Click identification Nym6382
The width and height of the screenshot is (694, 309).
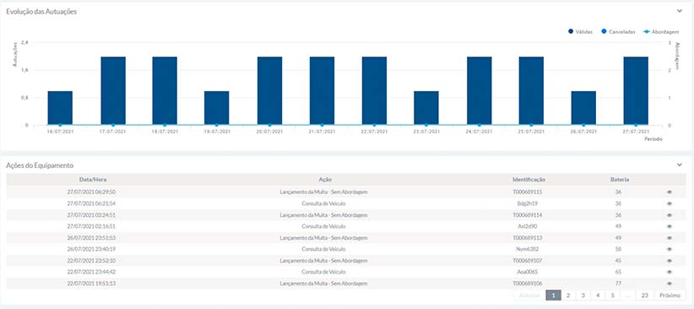coord(528,249)
